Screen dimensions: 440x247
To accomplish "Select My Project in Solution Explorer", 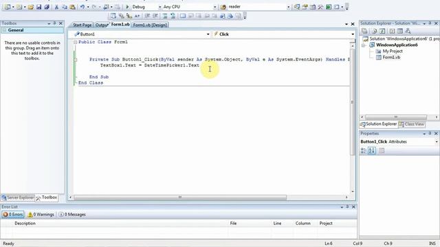I will pos(393,51).
